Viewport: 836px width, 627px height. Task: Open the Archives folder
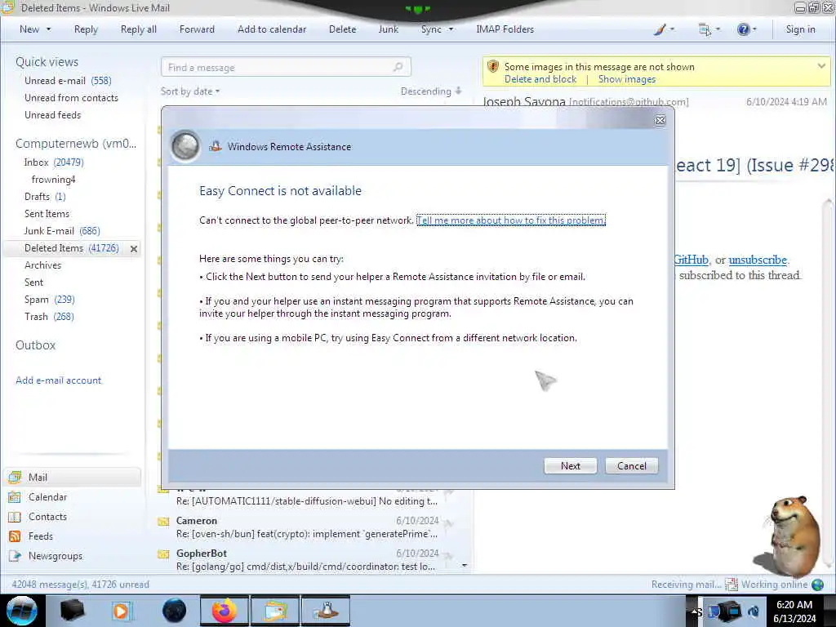click(x=42, y=265)
